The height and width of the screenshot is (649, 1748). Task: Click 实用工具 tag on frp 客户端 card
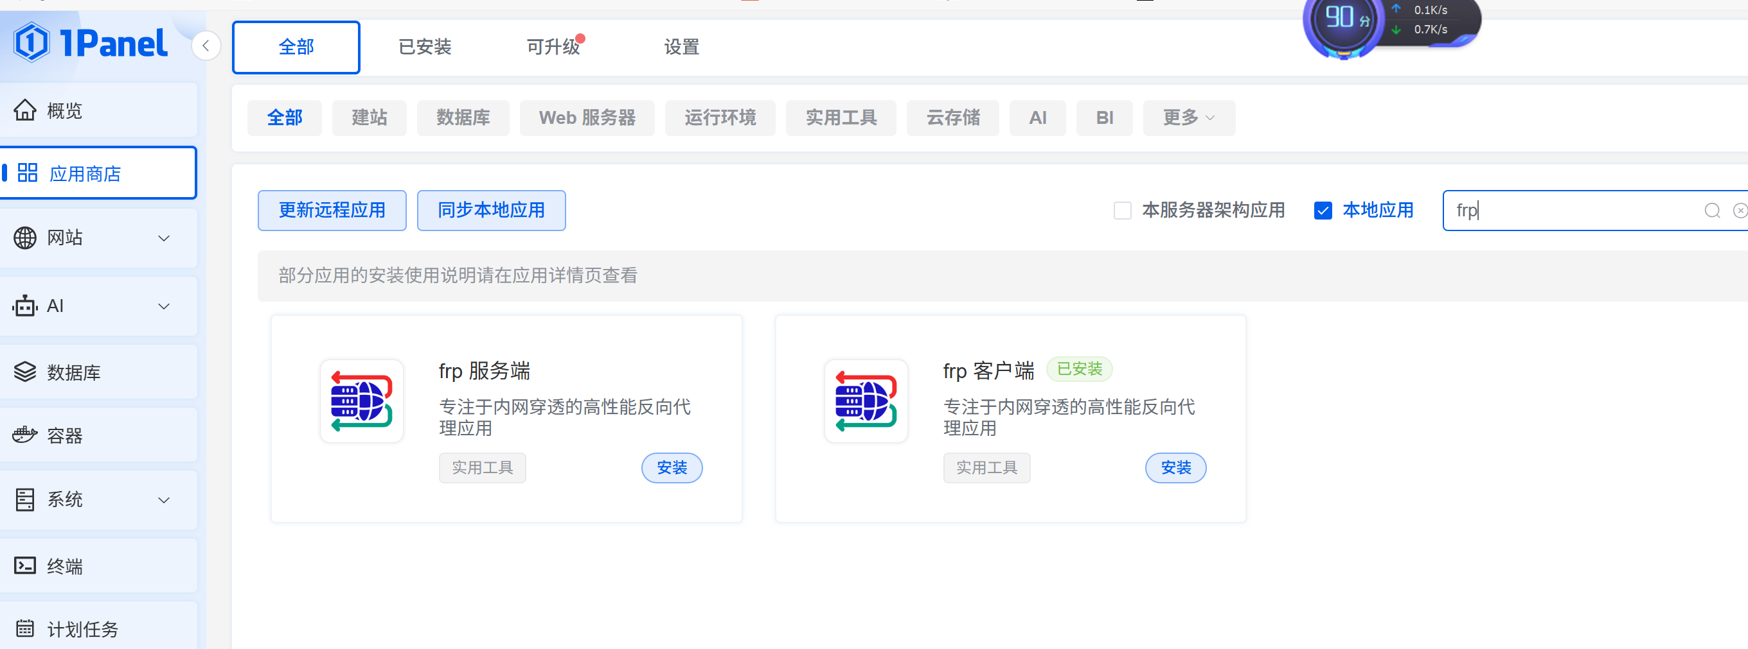[x=986, y=468]
